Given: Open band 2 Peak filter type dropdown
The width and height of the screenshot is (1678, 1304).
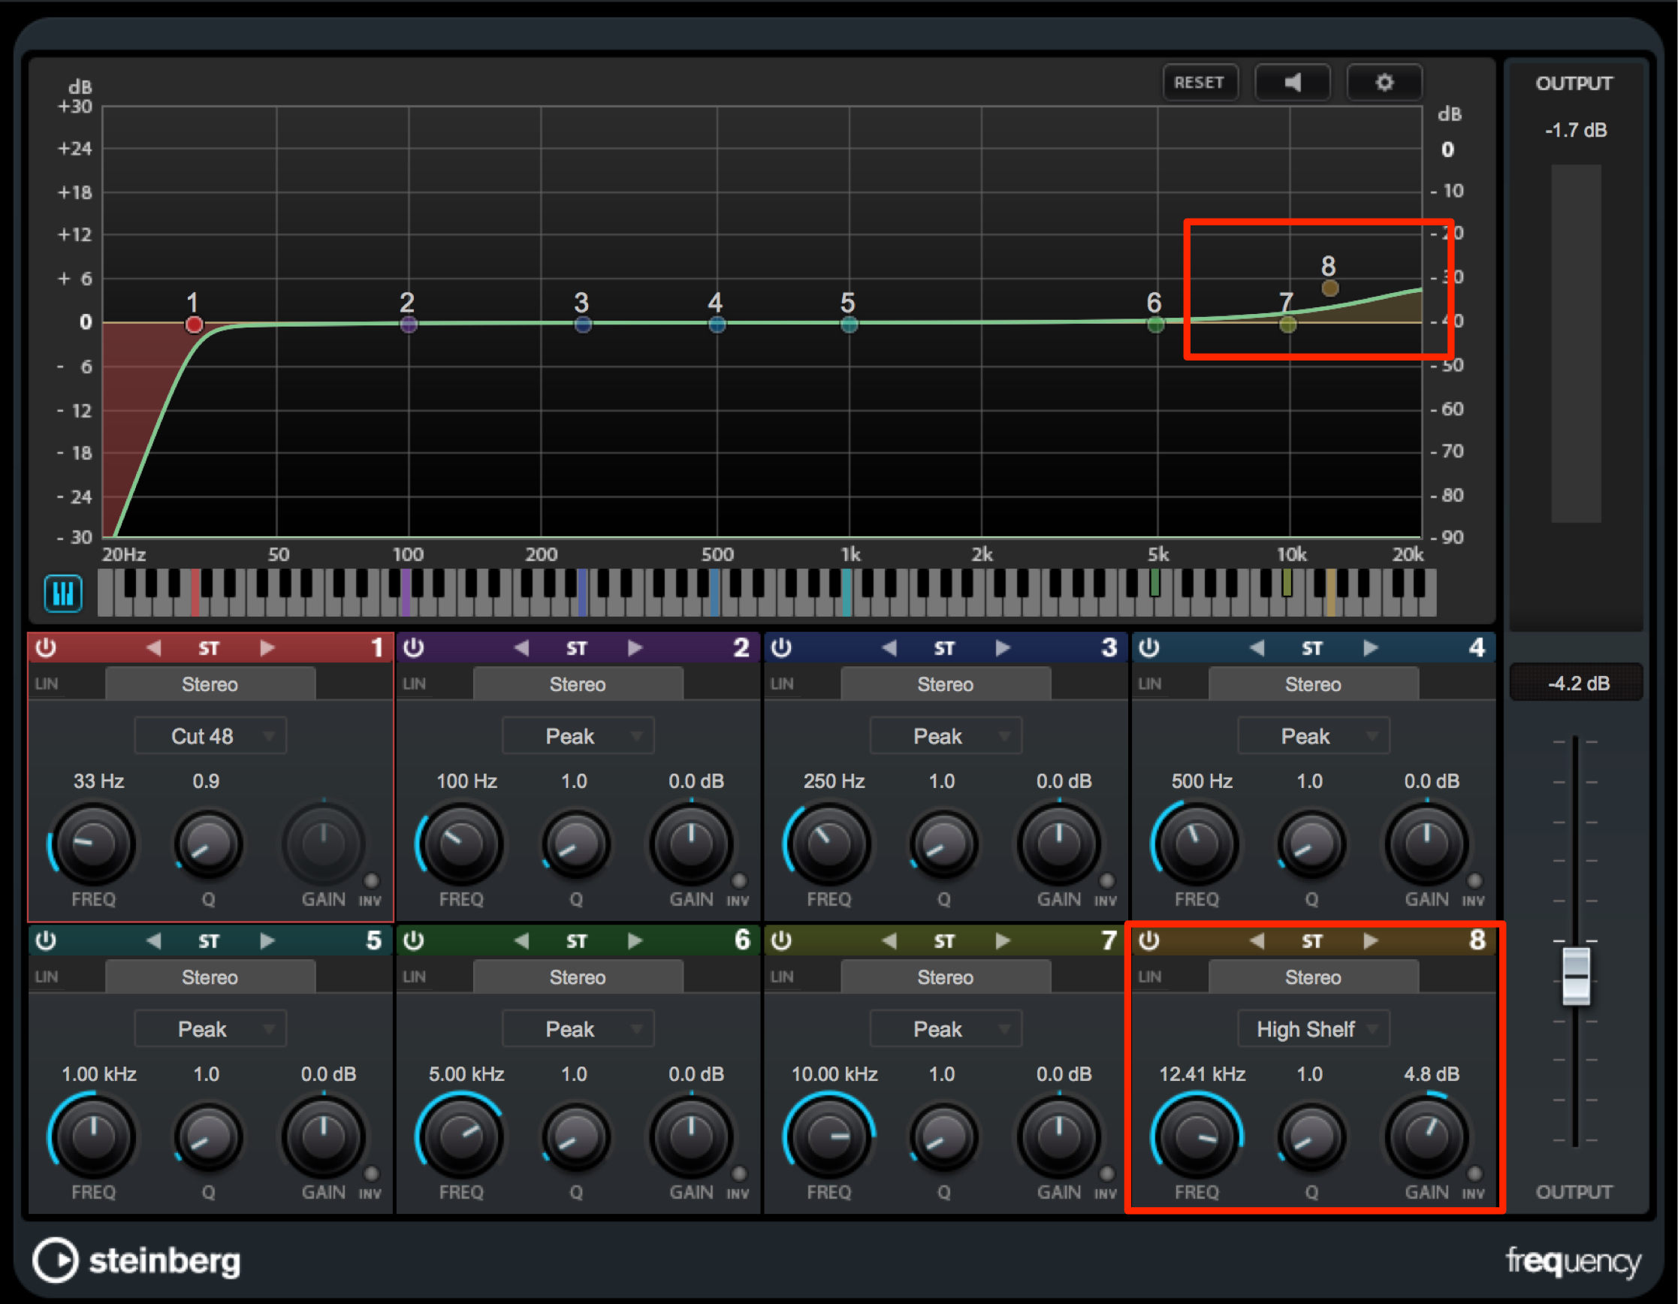Looking at the screenshot, I should [x=578, y=736].
